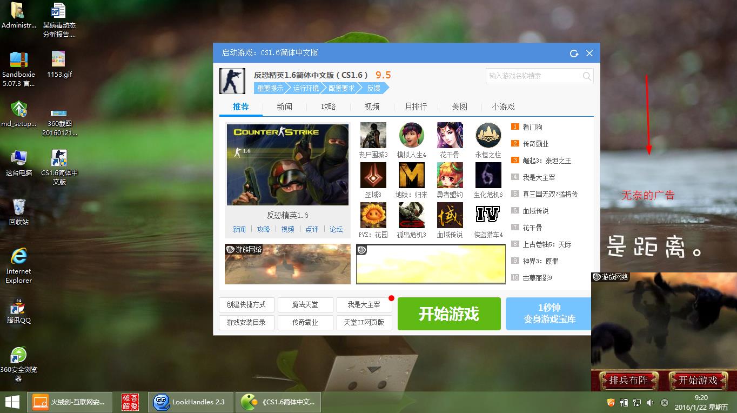Viewport: 737px width, 413px height.
Task: Open CS1.6简体中文版 desktop shortcut
Action: point(59,158)
